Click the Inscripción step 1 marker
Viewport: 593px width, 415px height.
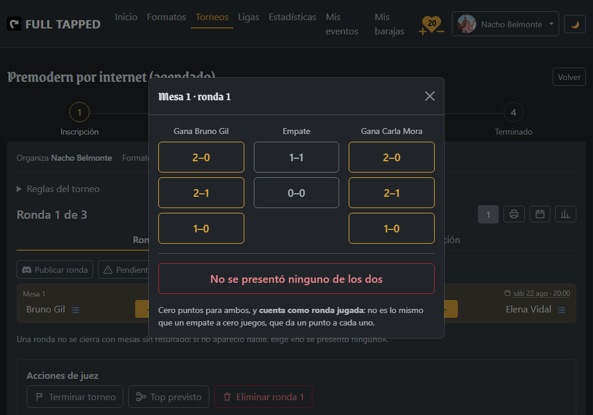click(79, 112)
